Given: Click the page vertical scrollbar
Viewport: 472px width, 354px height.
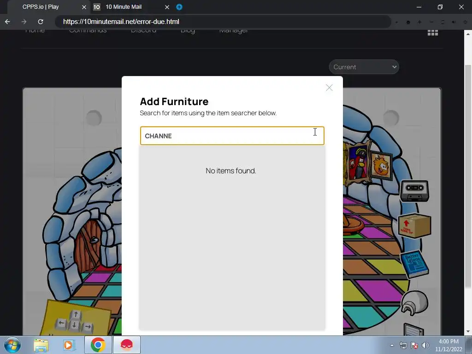Looking at the screenshot, I should [468, 176].
